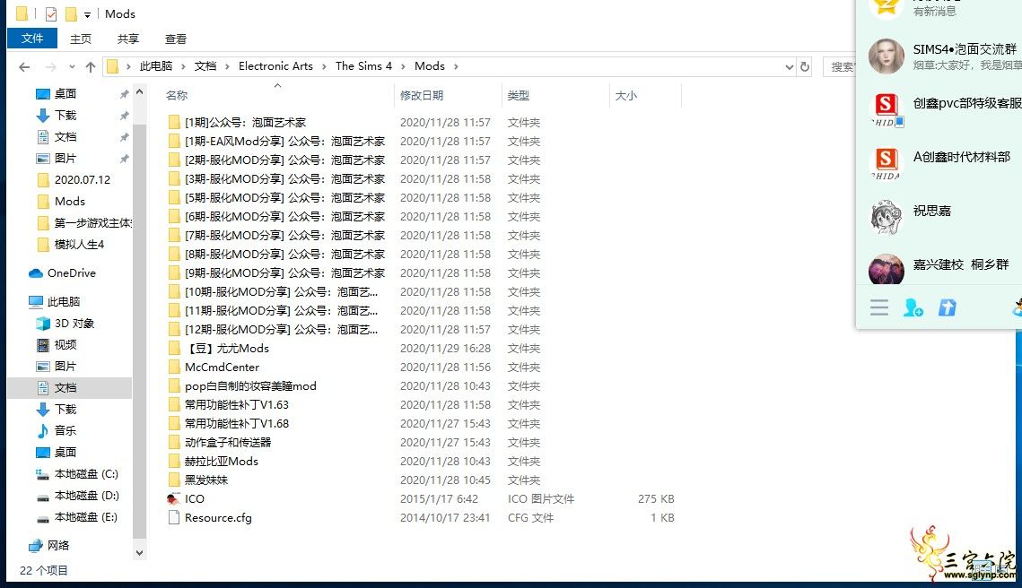
Task: Select 桌面 in quick access
Action: (66, 94)
